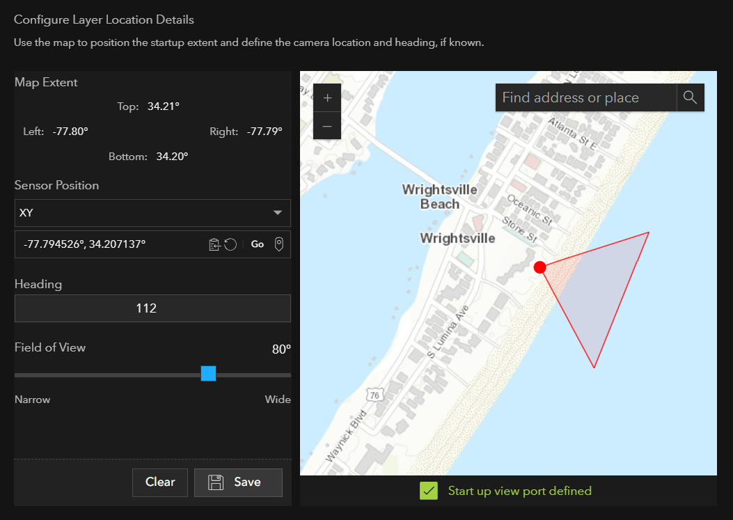Uncheck the green viewport confirmation checkbox
This screenshot has height=520, width=733.
[429, 490]
